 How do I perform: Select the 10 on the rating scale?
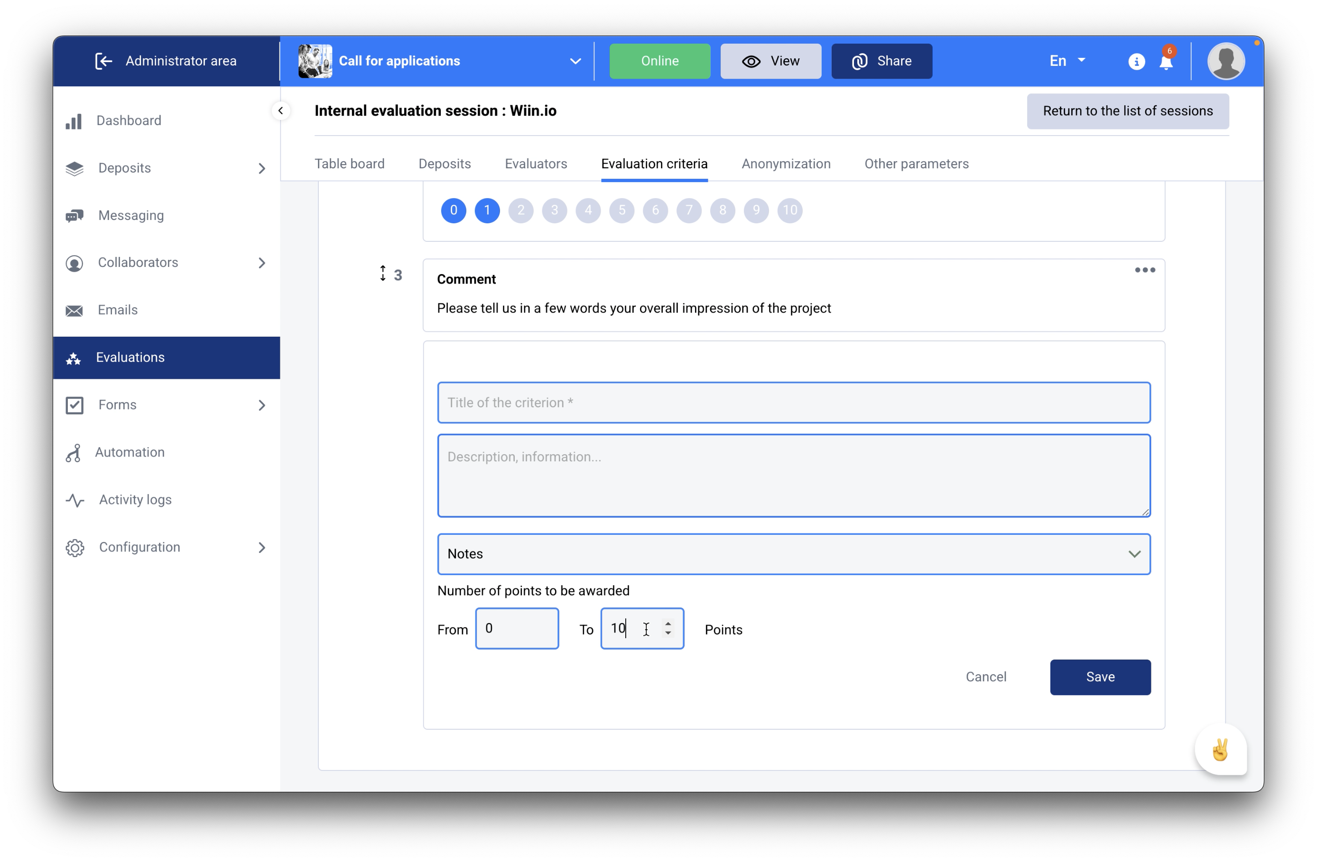point(789,211)
